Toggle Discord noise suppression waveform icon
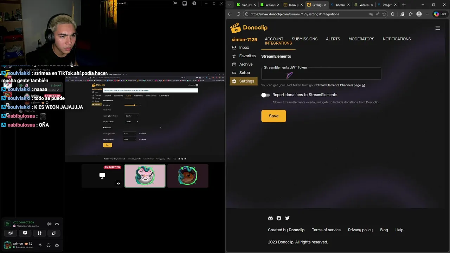Viewport: 450px width, 253px height. pos(49,224)
